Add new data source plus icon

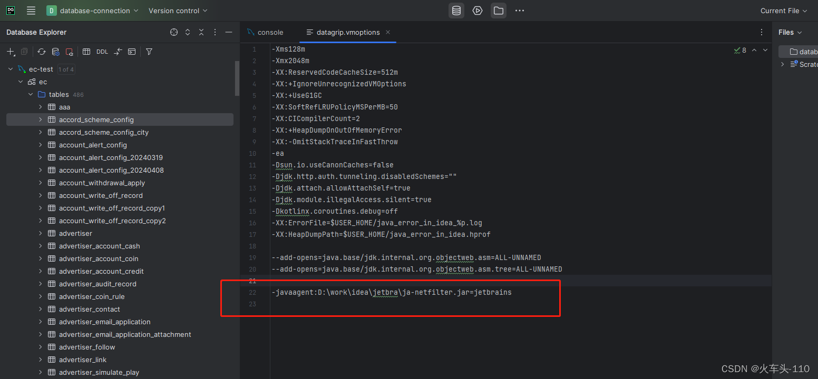click(11, 52)
